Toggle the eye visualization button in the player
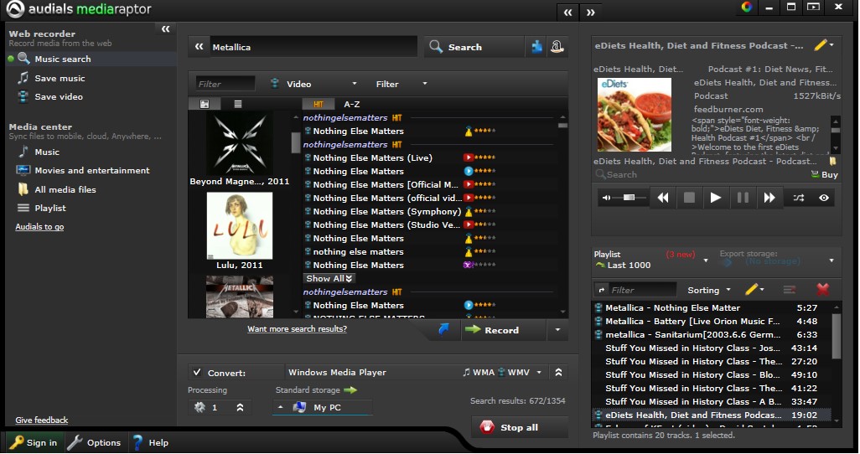This screenshot has width=860, height=454. click(x=825, y=199)
